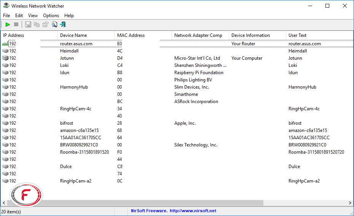Click the 20 item(s) status bar text

coord(11,212)
